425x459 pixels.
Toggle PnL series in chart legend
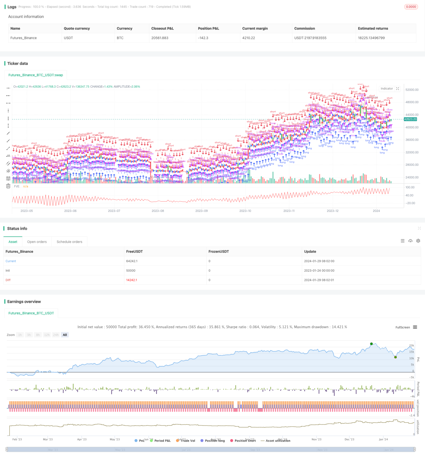pyautogui.click(x=140, y=441)
